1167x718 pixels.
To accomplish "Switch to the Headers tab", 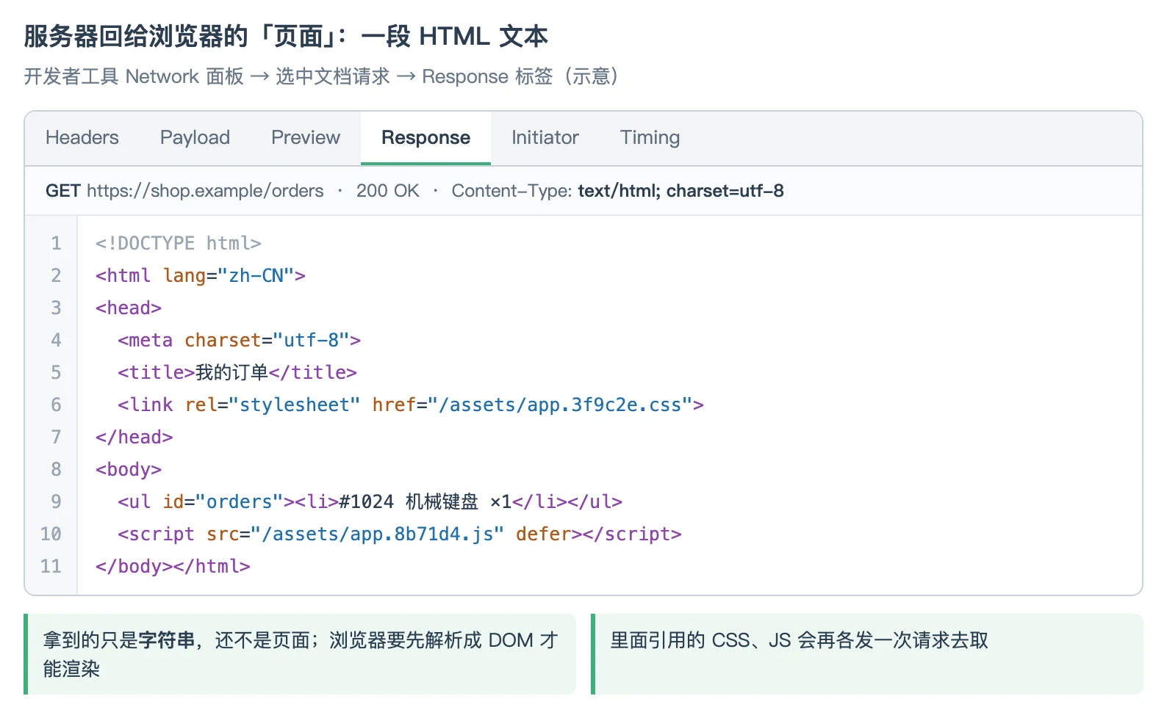I will (x=82, y=138).
